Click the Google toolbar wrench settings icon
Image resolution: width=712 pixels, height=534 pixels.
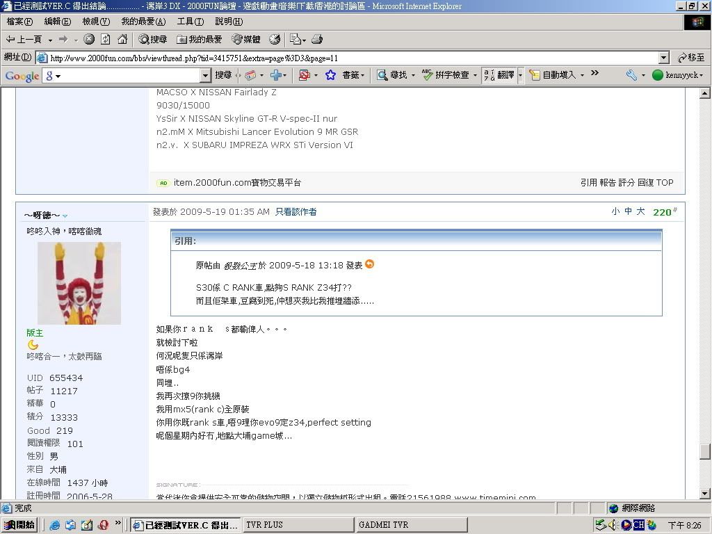click(x=631, y=75)
